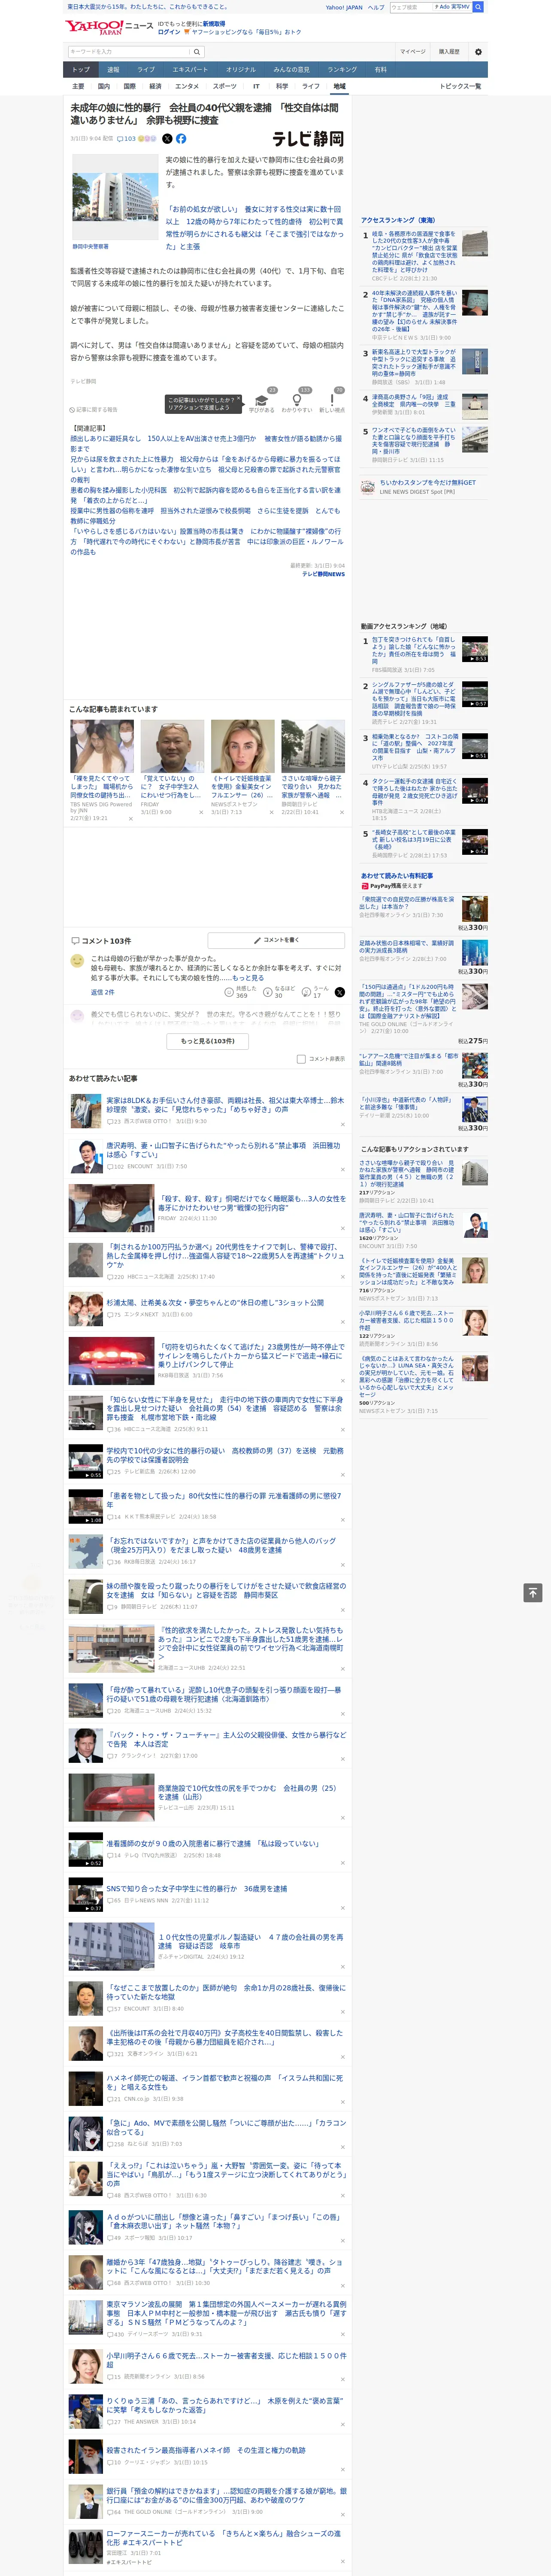Open the 国内 category
The image size is (551, 2576).
(104, 86)
